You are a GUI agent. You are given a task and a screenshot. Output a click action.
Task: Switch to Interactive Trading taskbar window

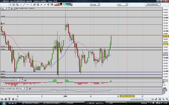coord(31,103)
